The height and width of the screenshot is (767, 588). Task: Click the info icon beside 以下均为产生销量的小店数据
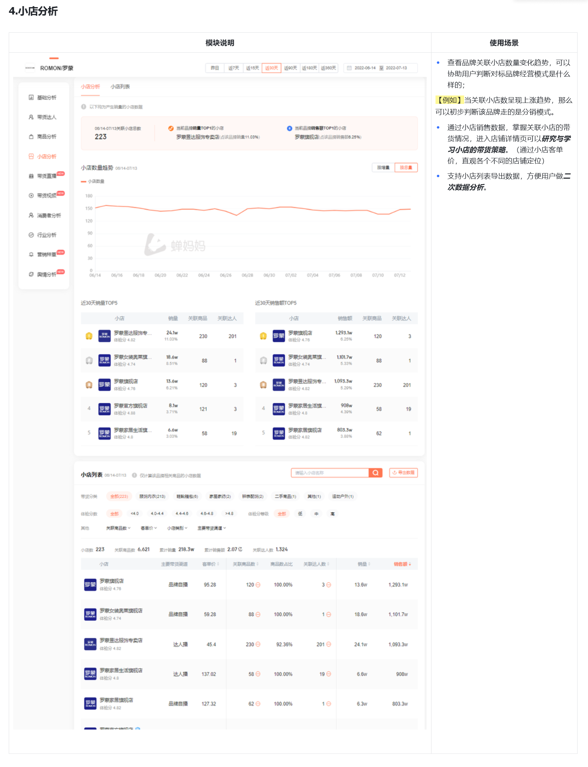[84, 107]
